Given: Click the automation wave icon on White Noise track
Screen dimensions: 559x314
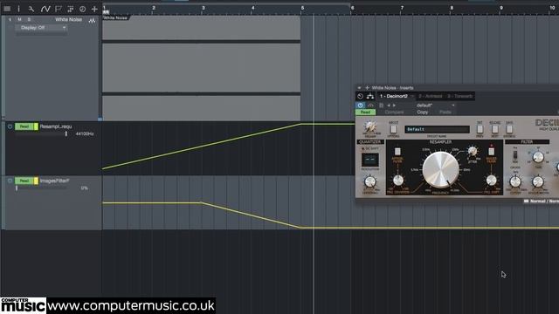Looking at the screenshot, I should point(92,21).
